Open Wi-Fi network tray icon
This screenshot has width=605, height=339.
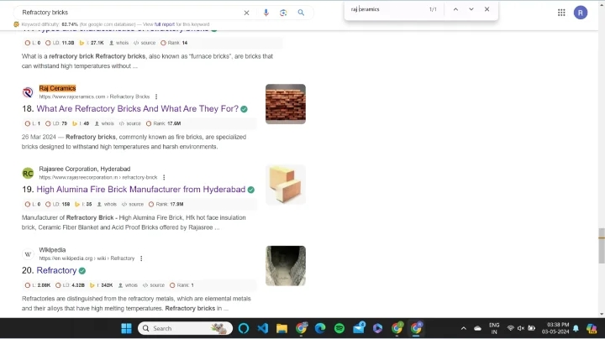click(511, 329)
